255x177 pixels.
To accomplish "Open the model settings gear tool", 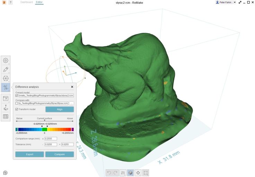I will (6, 60).
